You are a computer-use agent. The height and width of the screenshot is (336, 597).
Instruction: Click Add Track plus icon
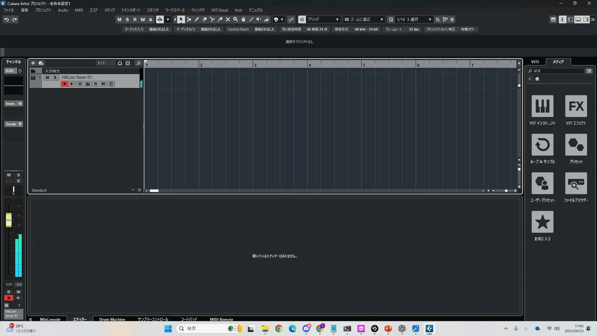[x=33, y=63]
